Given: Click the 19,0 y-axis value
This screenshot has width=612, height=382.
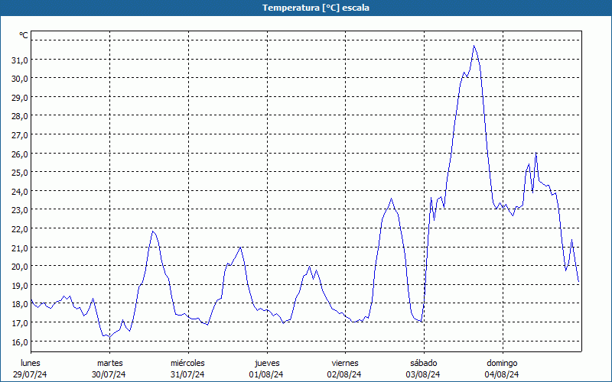Looking at the screenshot, I should click(x=20, y=285).
